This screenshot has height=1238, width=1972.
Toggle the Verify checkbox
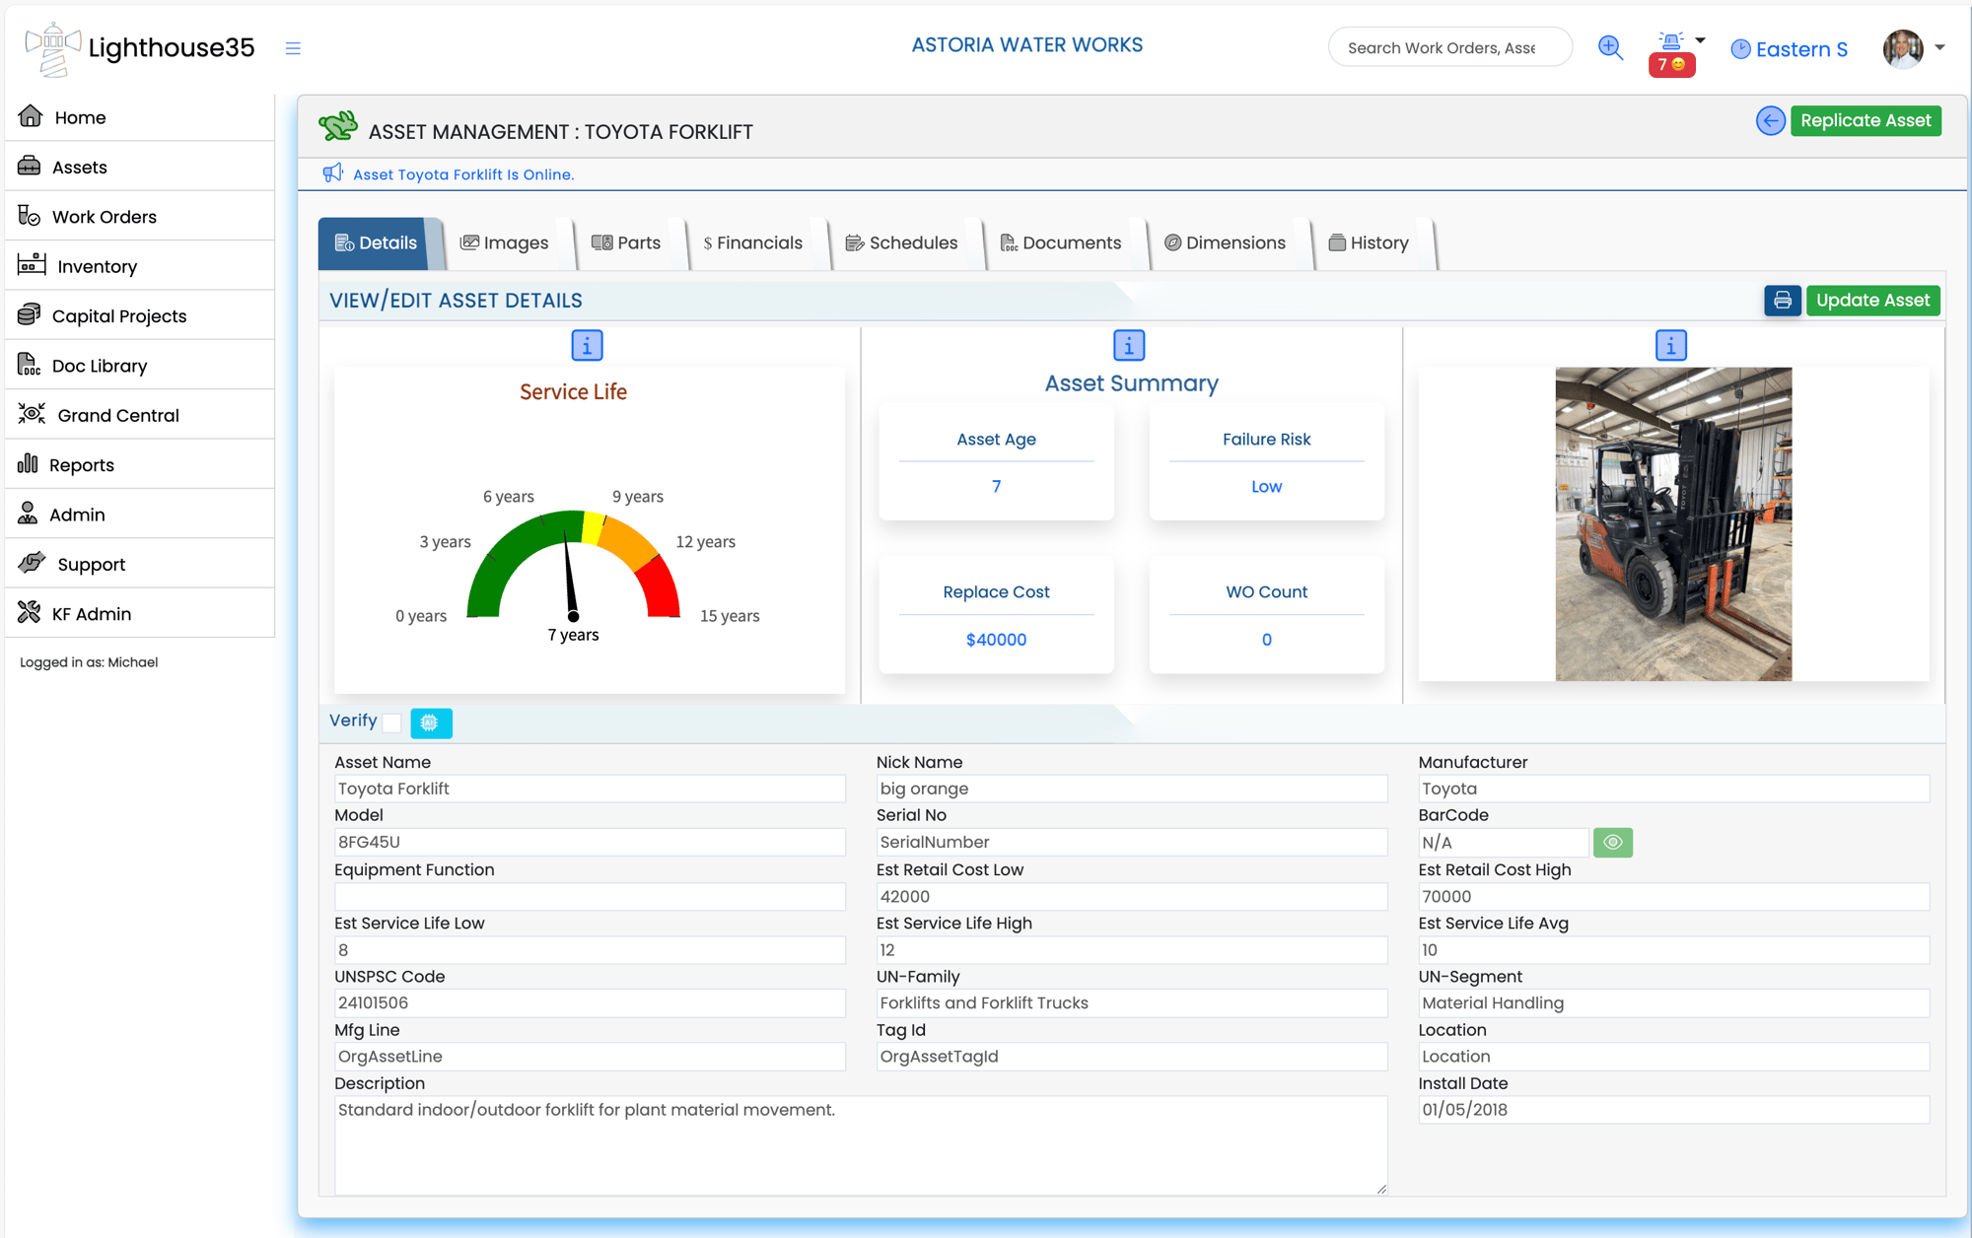392,722
